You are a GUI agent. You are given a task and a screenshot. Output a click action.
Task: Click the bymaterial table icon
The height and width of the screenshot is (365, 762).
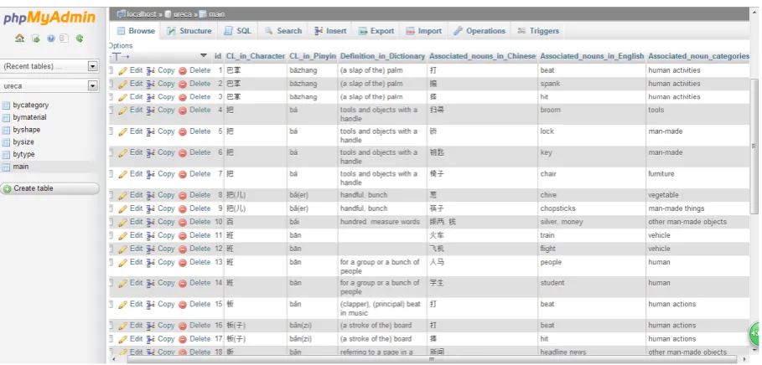click(6, 117)
